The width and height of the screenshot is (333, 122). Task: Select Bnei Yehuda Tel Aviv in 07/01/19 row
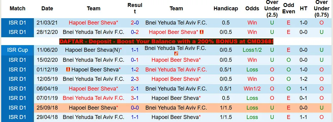[93, 98]
